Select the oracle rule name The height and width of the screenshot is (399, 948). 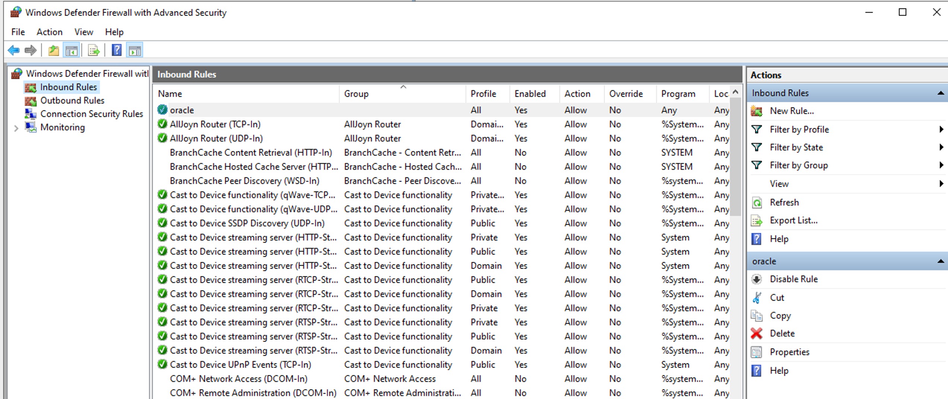(x=182, y=110)
